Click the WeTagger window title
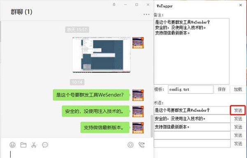 click(x=165, y=6)
